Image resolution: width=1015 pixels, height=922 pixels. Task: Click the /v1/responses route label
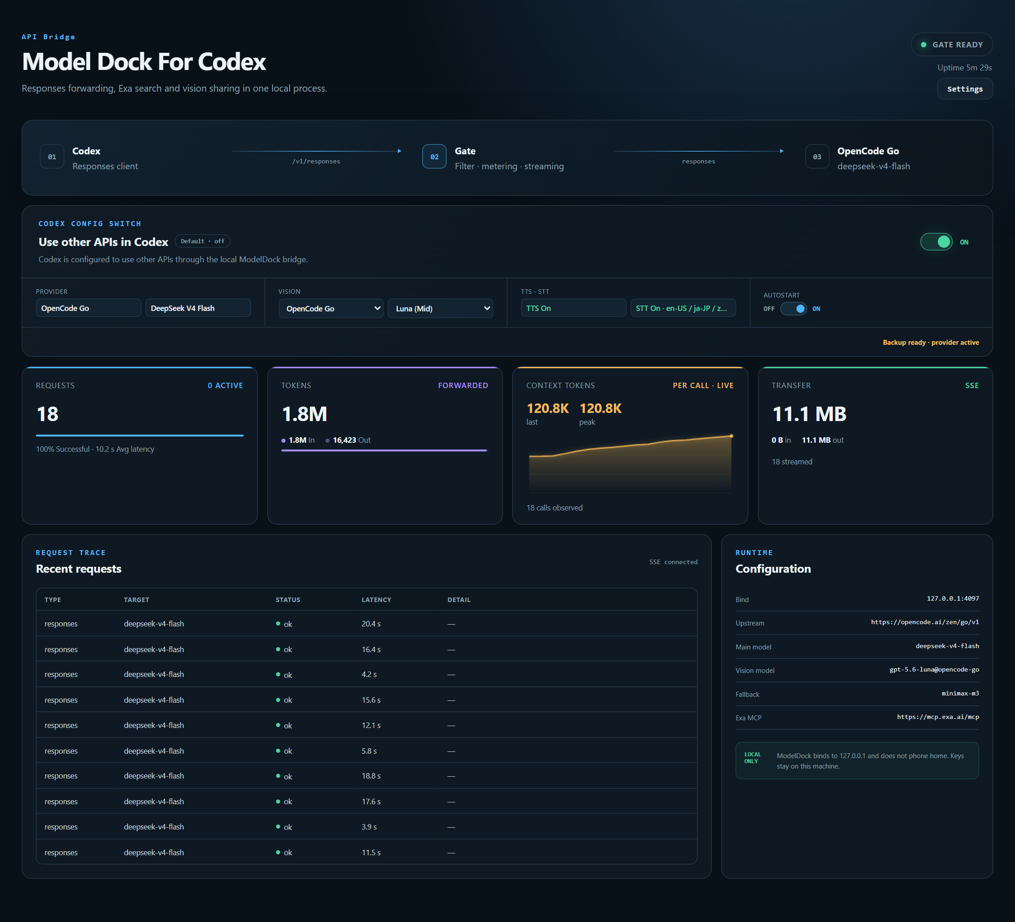click(x=316, y=161)
